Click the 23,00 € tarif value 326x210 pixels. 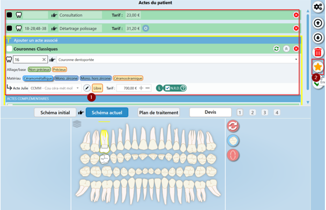pyautogui.click(x=133, y=15)
